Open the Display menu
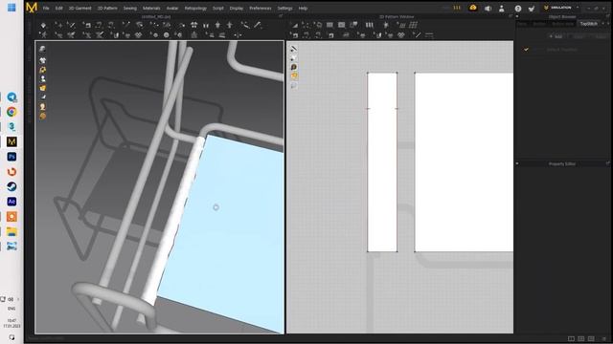The height and width of the screenshot is (344, 613). click(x=237, y=9)
